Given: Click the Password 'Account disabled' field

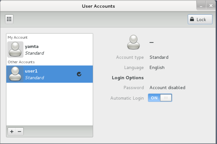Looking at the screenshot, I should coord(167,88).
